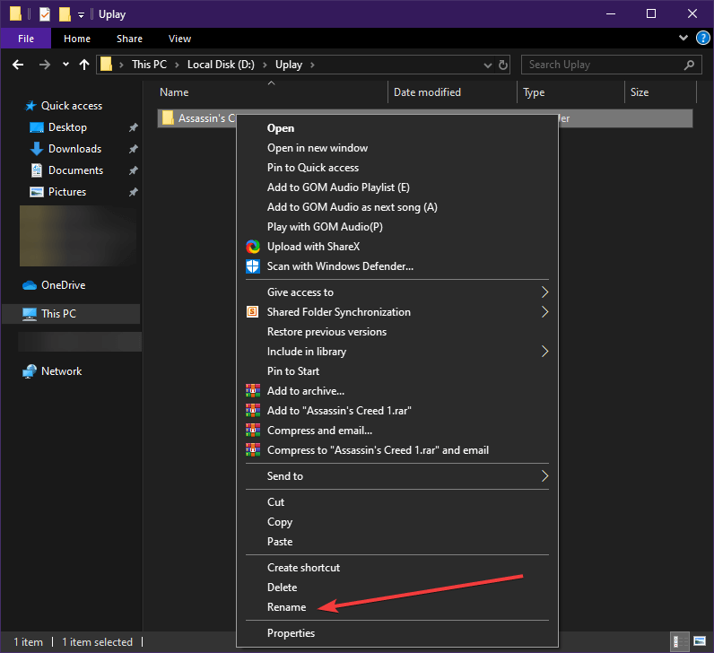
Task: Choose Open in the context menu
Action: pyautogui.click(x=281, y=128)
